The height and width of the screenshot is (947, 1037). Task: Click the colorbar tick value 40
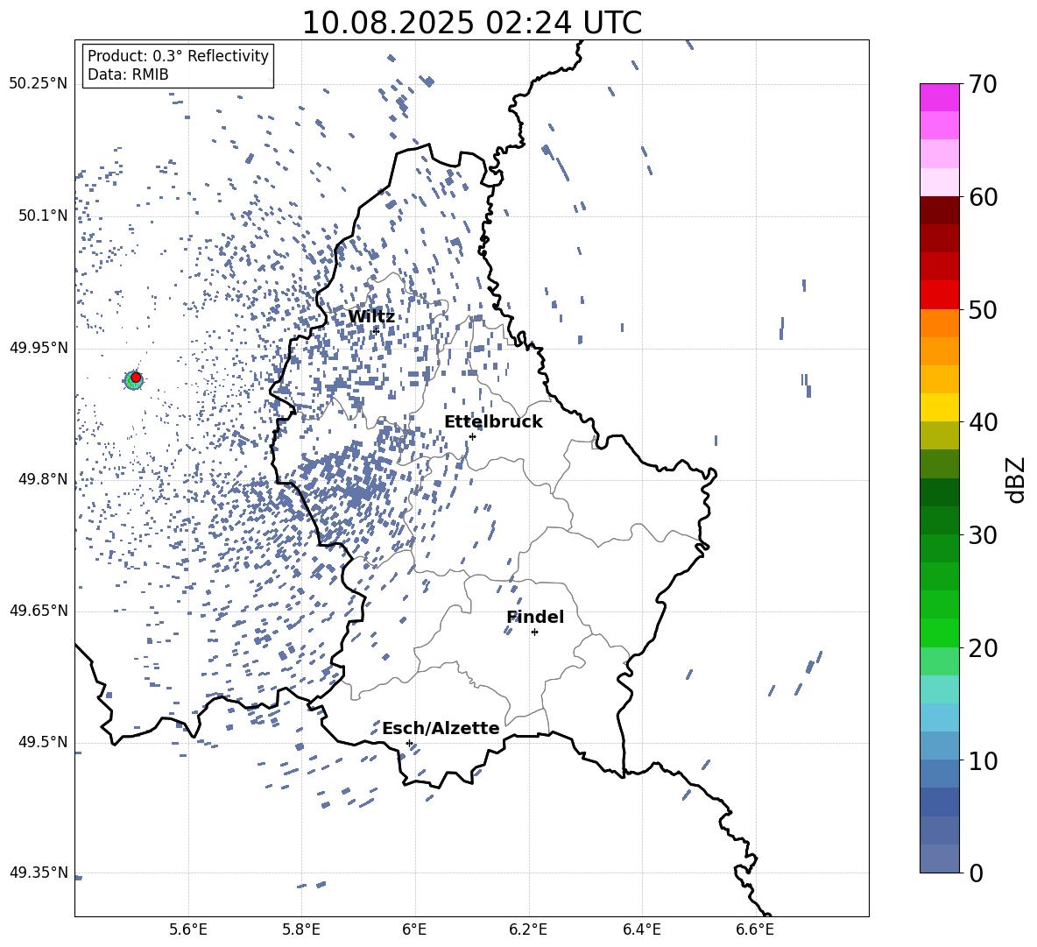point(983,422)
